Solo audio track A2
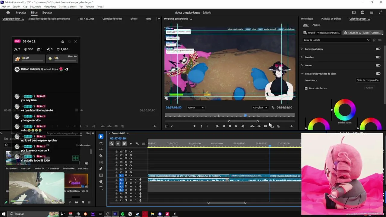Image resolution: width=386 pixels, height=217 pixels. (x=136, y=183)
